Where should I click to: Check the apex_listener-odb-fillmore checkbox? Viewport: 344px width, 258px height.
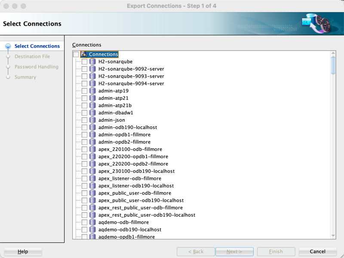pos(84,178)
